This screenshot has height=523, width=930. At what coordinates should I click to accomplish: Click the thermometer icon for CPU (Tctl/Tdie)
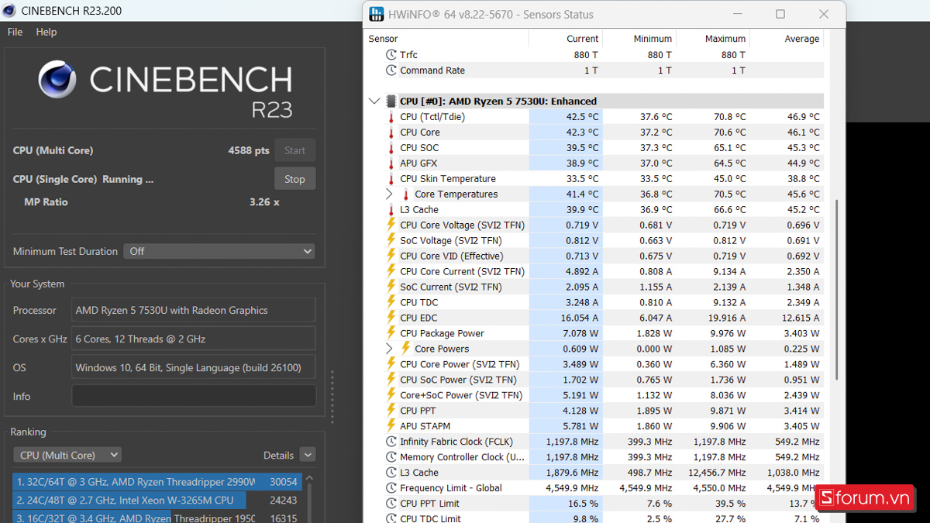point(391,117)
